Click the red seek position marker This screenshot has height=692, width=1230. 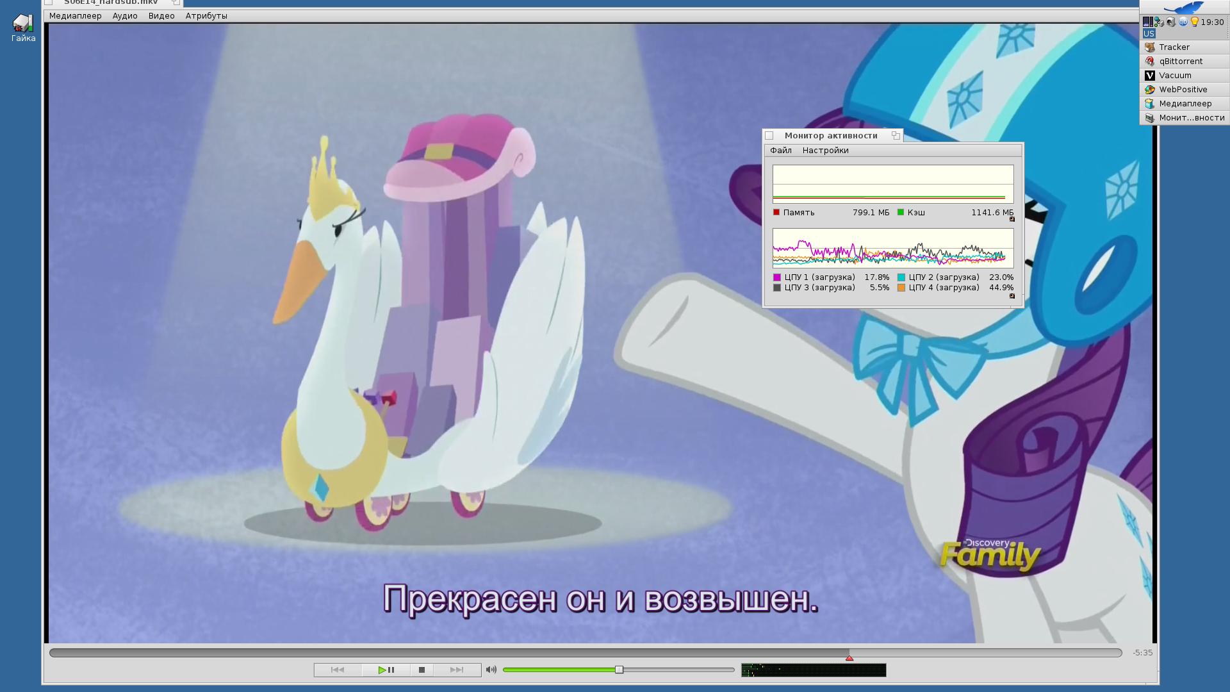[849, 658]
